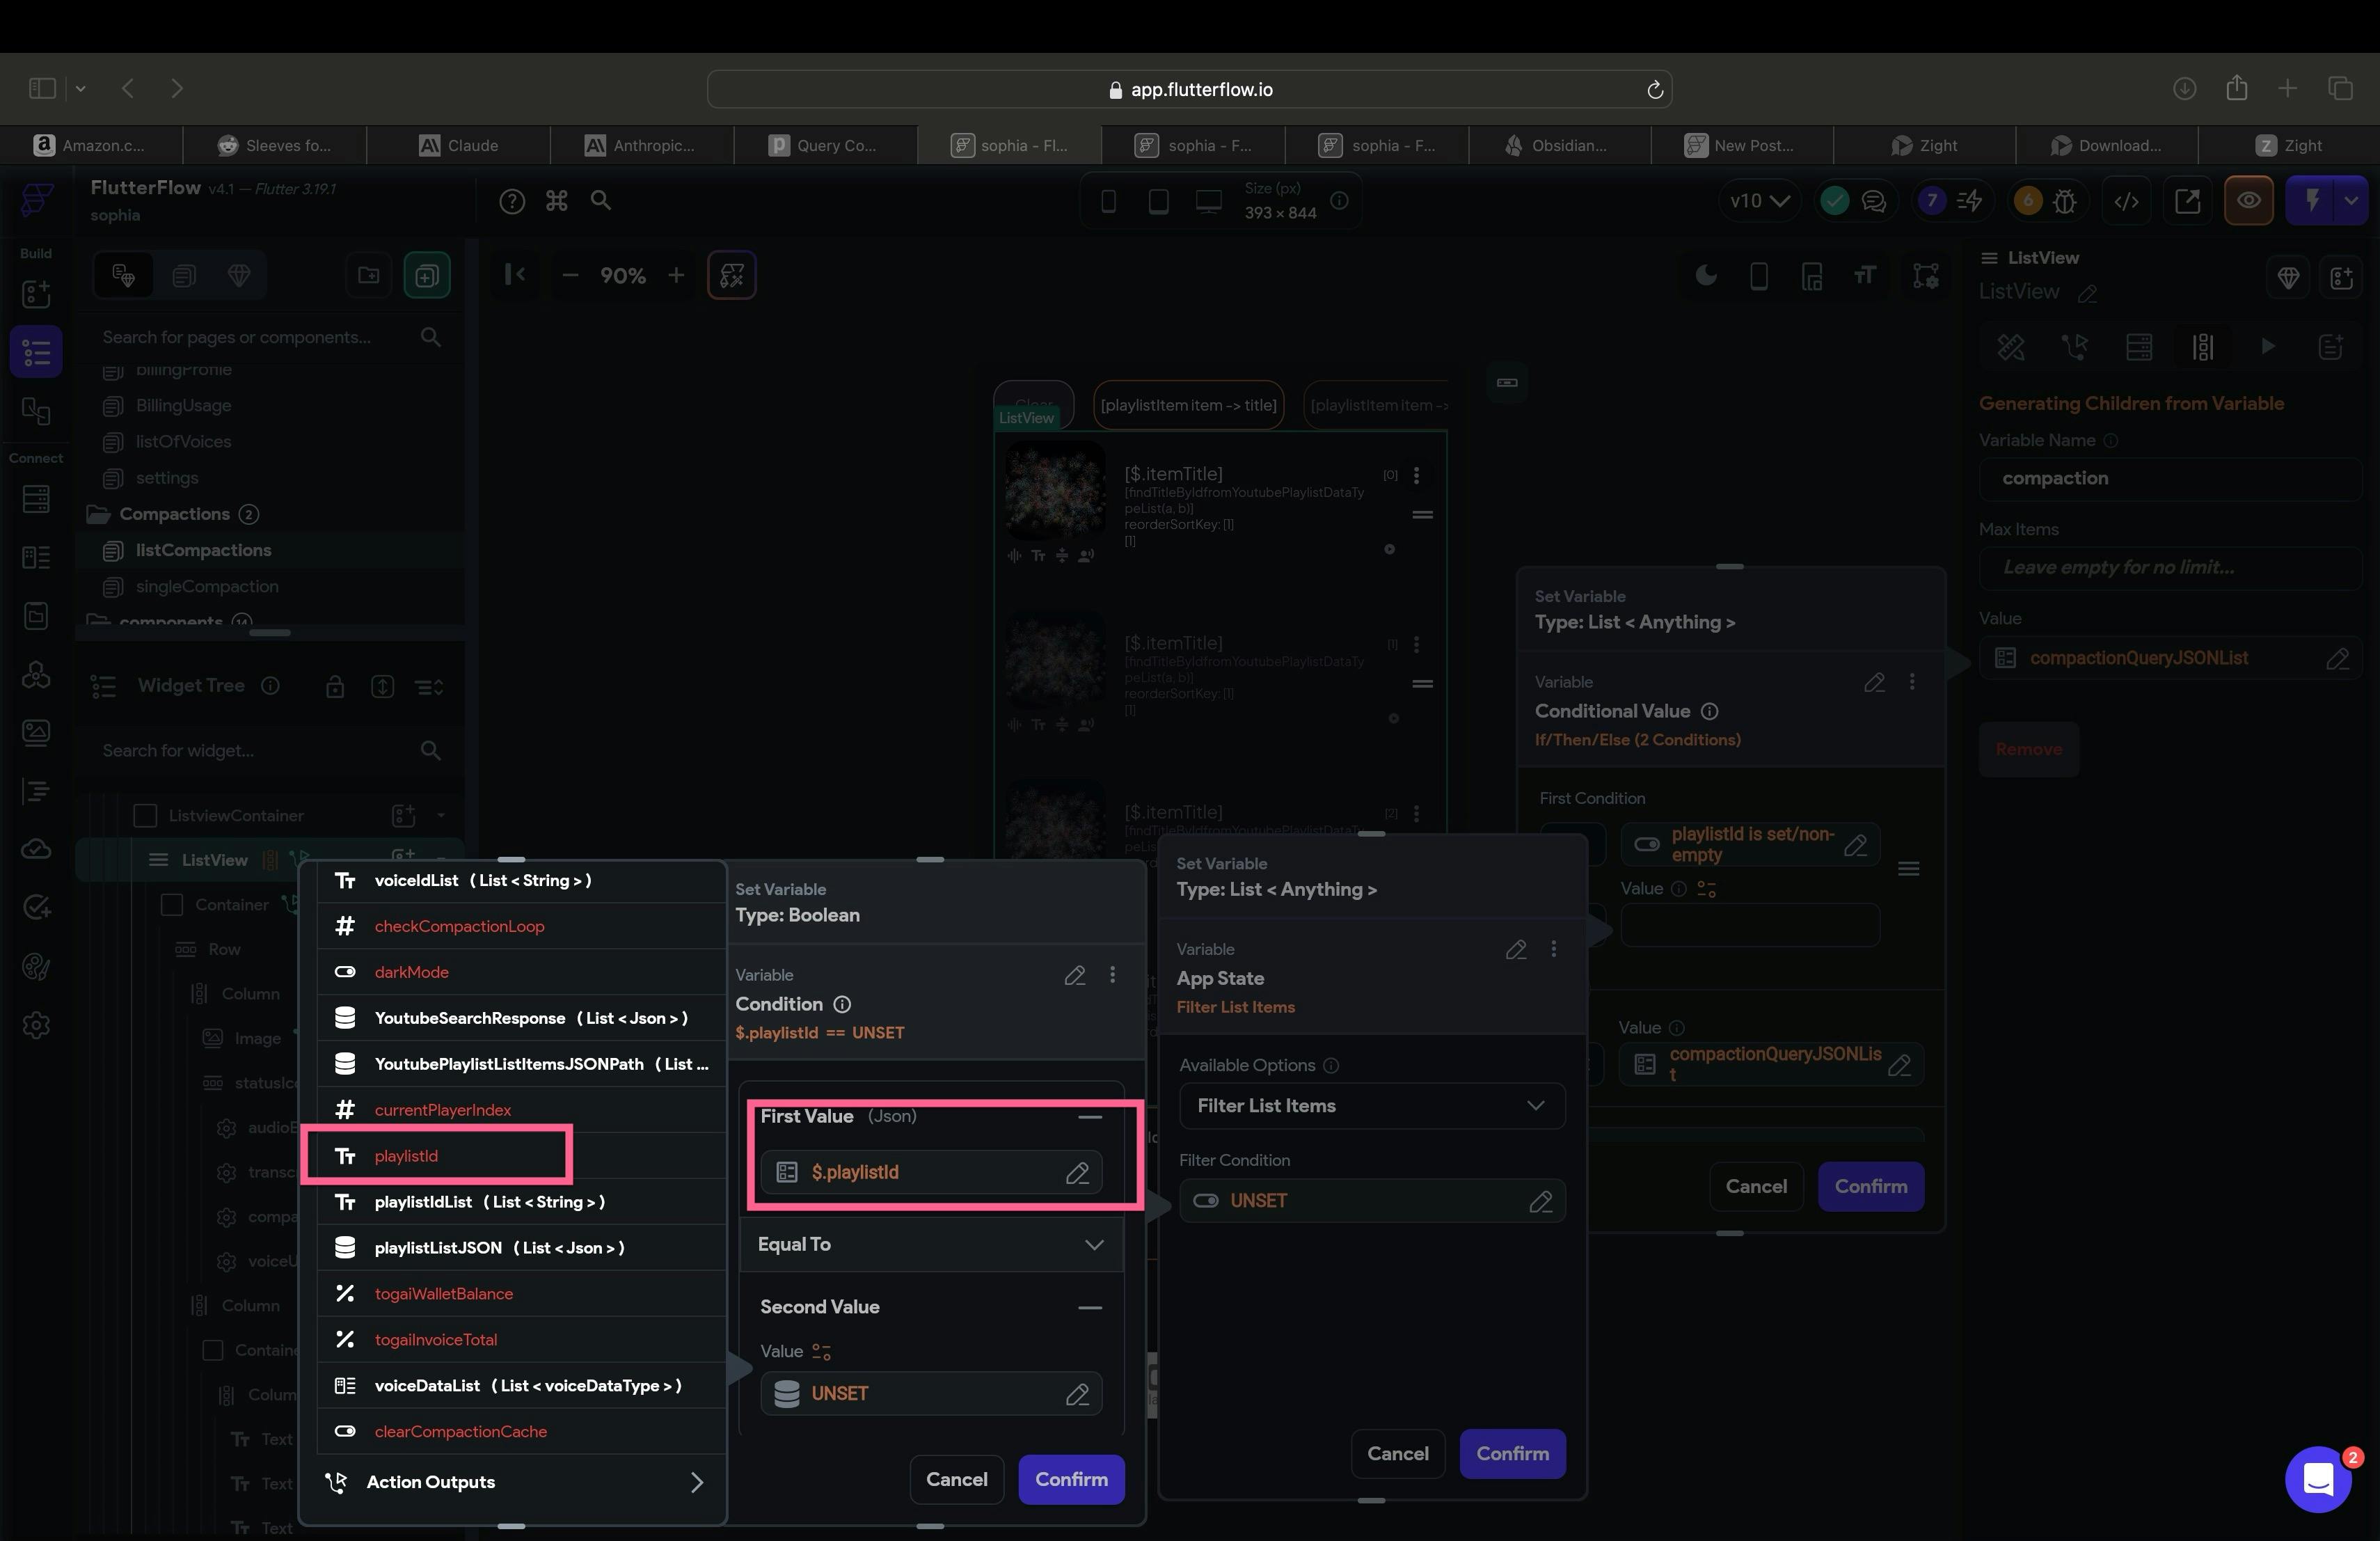The image size is (2380, 1541).
Task: Choose playlistId variable from the list
Action: pos(406,1156)
